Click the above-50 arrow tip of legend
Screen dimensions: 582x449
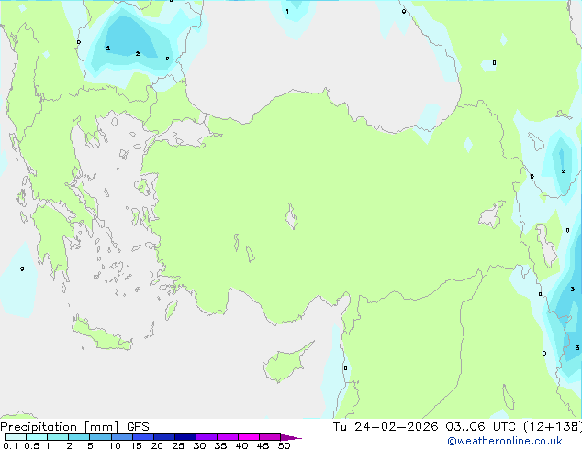291,437
